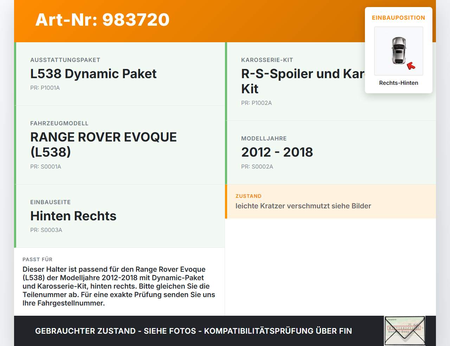Select the PR: S0002A code
The image size is (450, 346).
click(257, 166)
